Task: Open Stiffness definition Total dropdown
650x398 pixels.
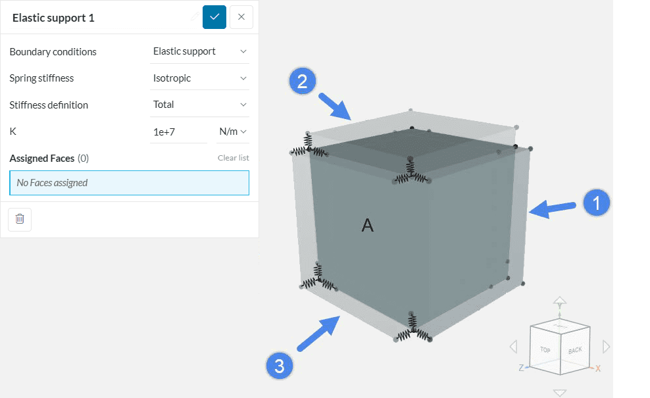Action: tap(199, 105)
